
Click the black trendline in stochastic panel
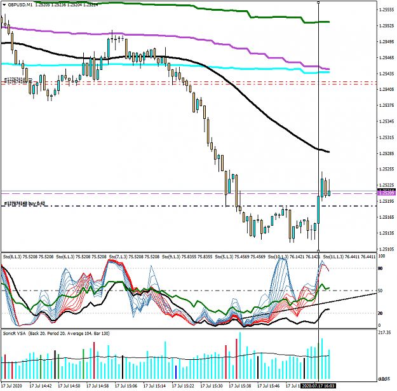(x=309, y=306)
